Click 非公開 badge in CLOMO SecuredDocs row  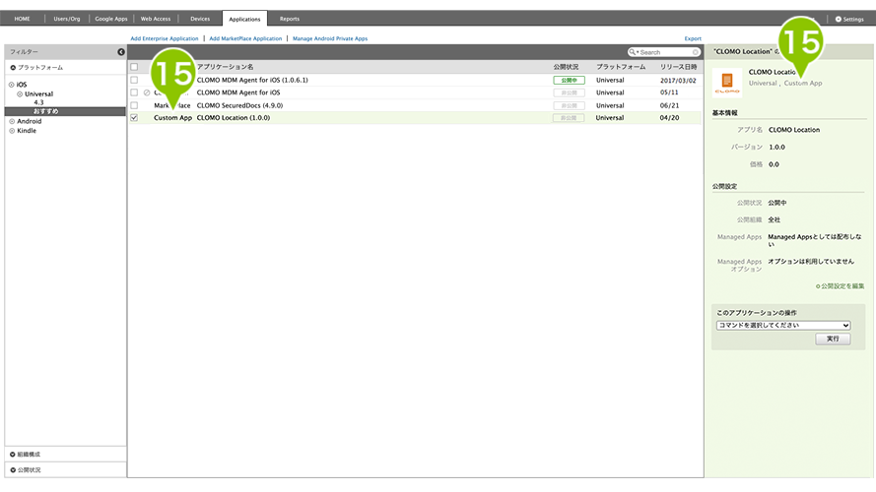click(x=569, y=105)
